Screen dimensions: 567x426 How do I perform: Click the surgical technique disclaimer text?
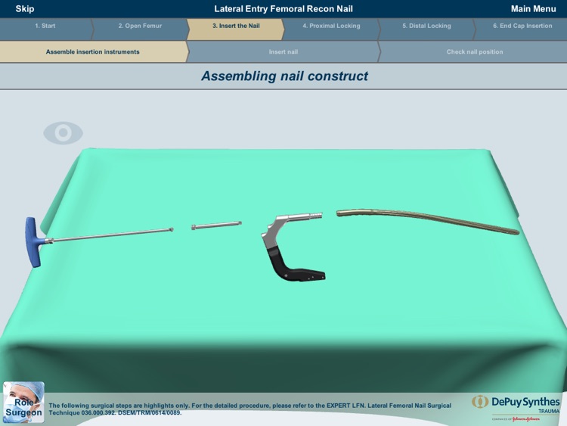pos(250,409)
